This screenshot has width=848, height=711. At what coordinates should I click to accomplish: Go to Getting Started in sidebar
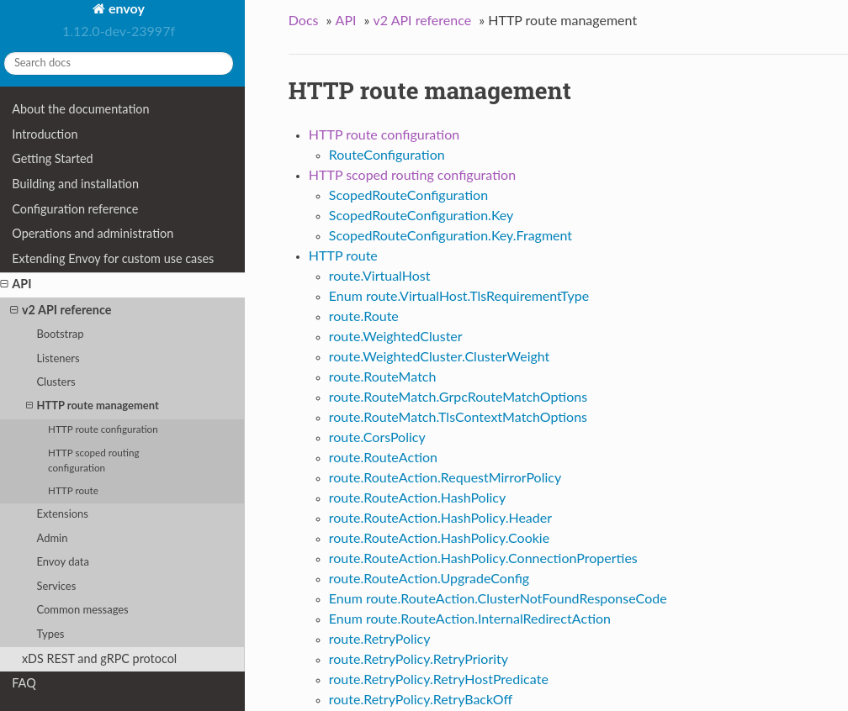click(x=52, y=159)
